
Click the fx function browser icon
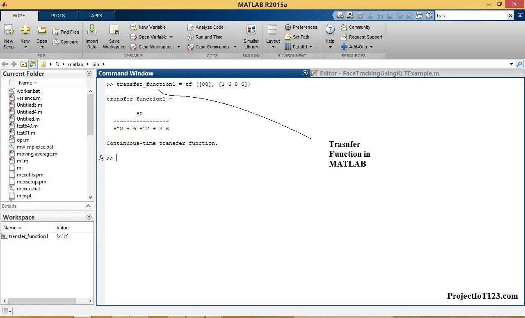pyautogui.click(x=101, y=158)
